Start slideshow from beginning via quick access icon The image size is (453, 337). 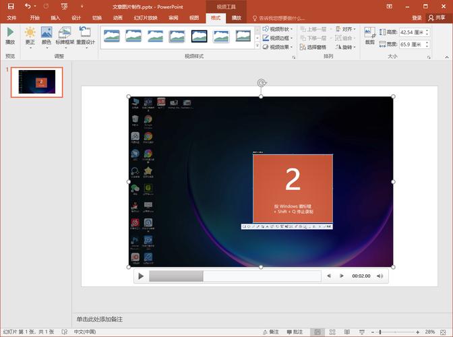point(65,6)
